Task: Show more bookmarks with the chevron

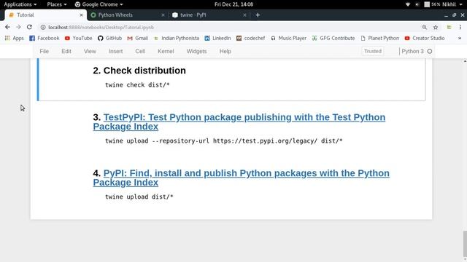Action: coord(460,38)
